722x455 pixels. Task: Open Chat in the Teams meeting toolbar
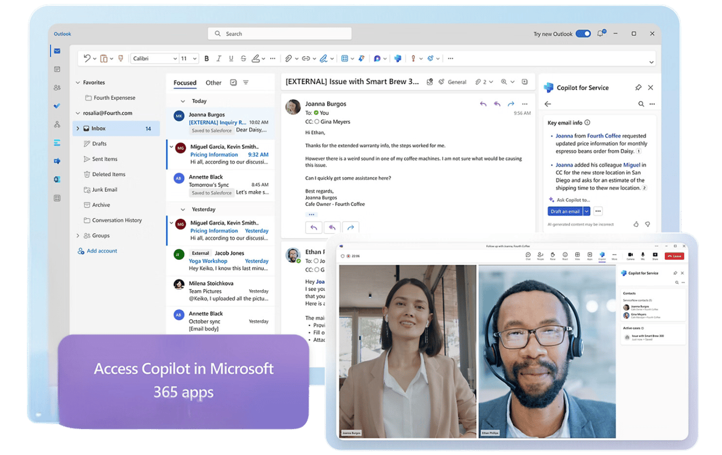[x=528, y=255]
